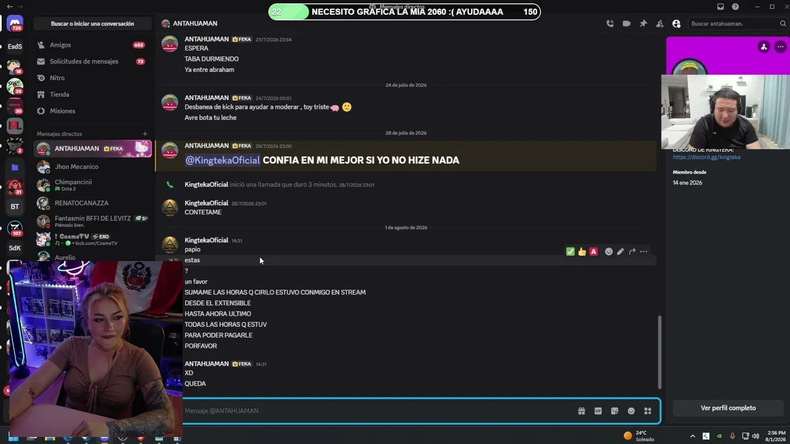Click KingtekaOficial username above CONTETAME
The width and height of the screenshot is (790, 444).
[x=206, y=203]
